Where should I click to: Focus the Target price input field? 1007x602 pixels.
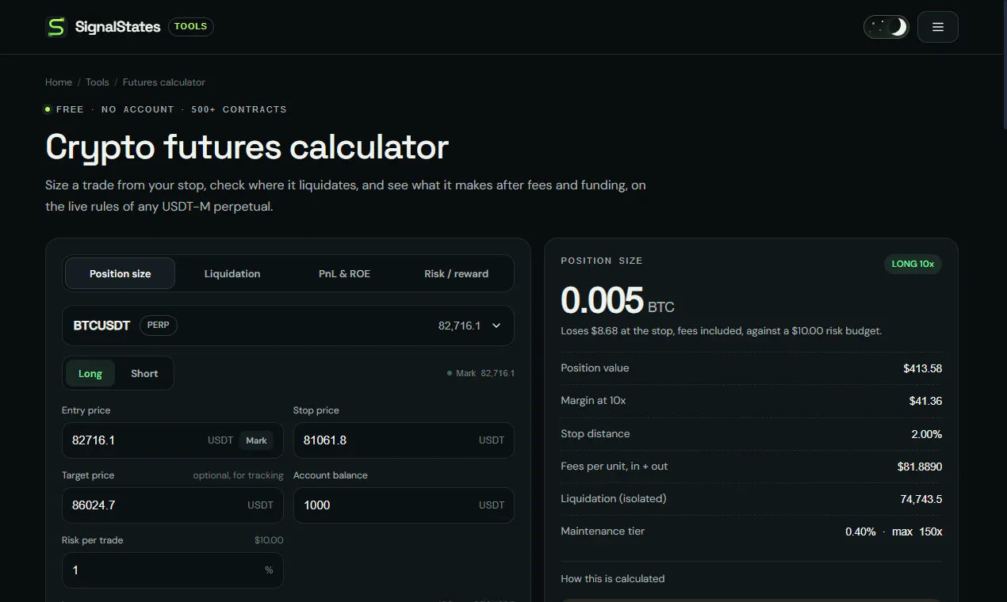coord(173,505)
